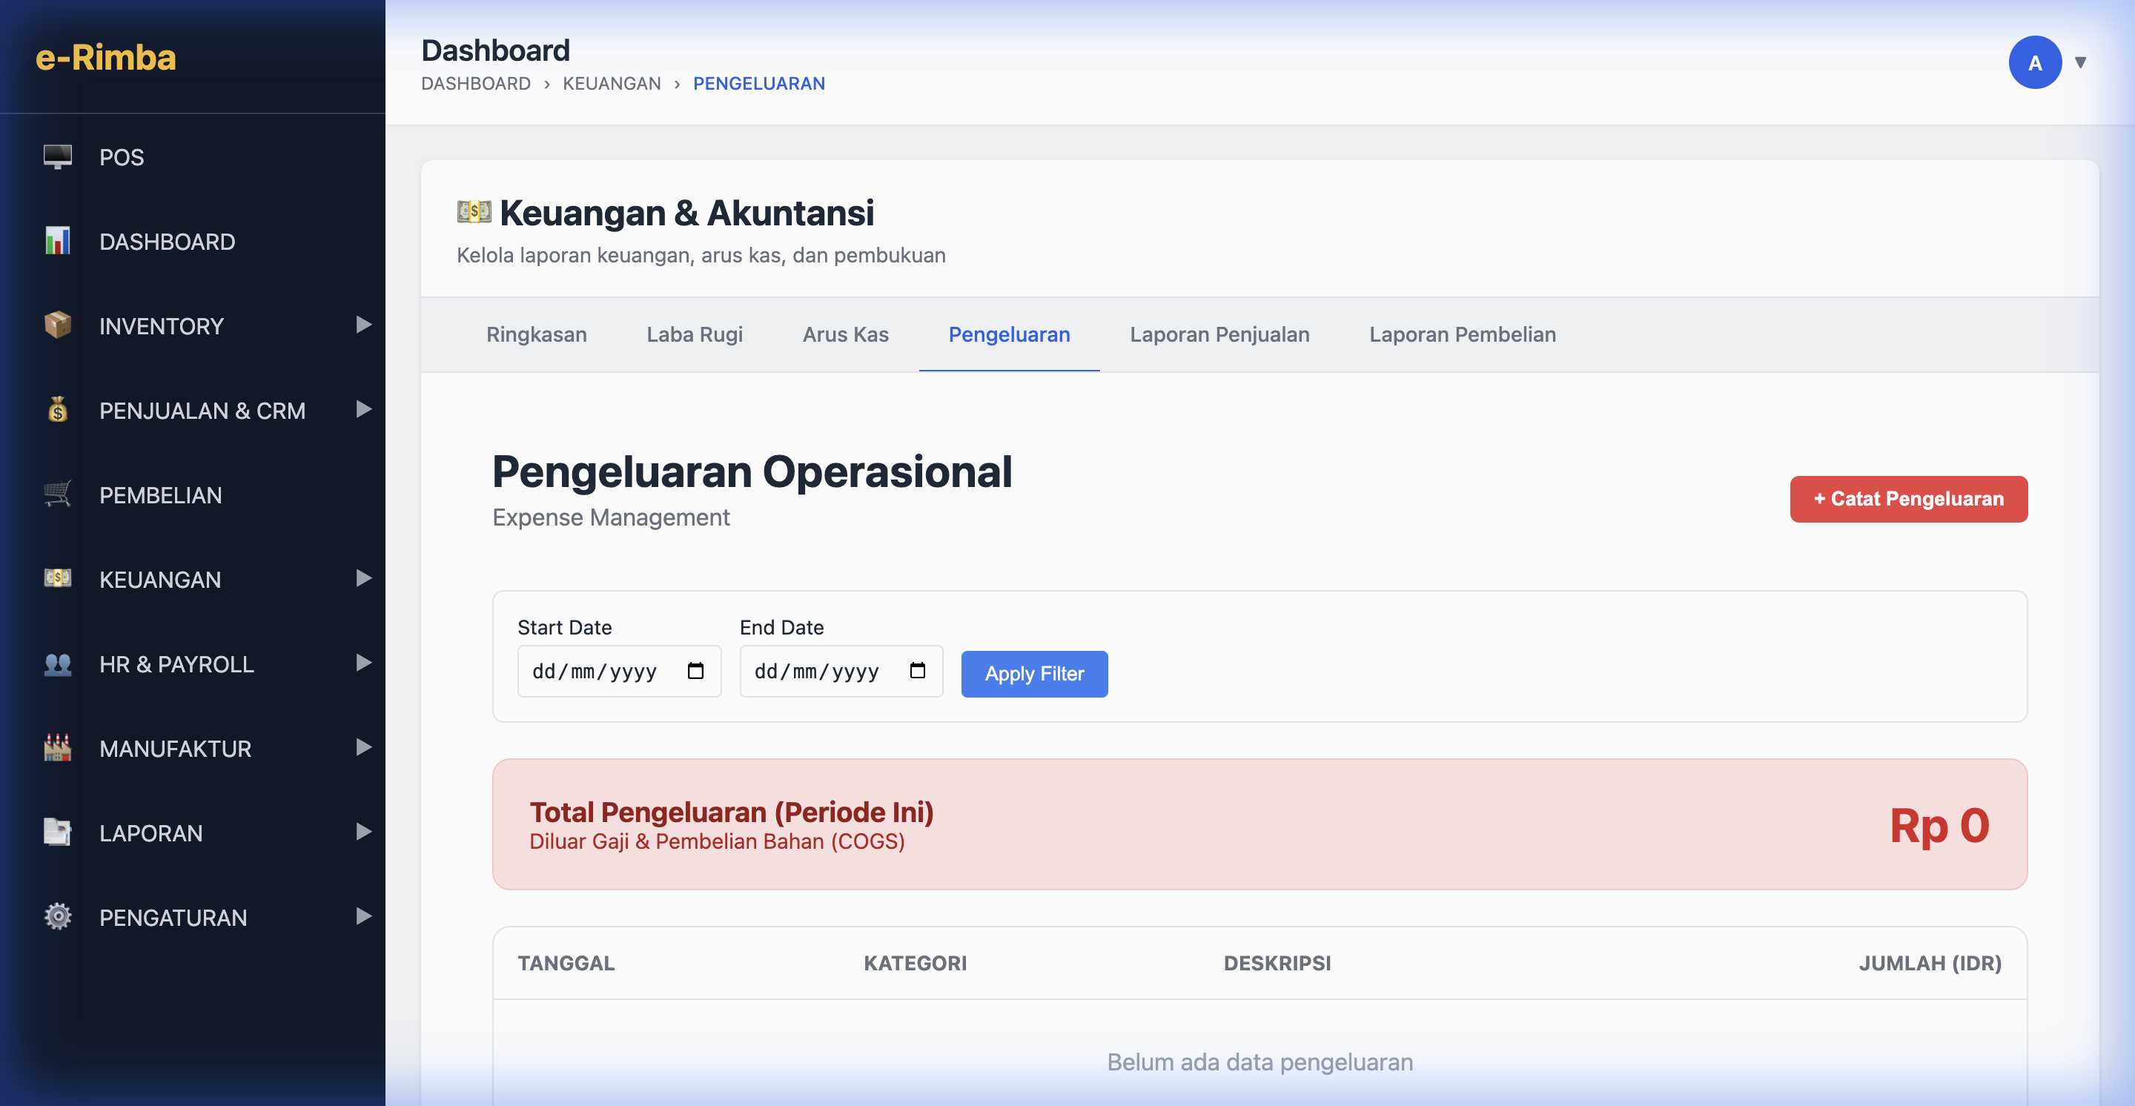The image size is (2135, 1106).
Task: Click the Manufaktur factory icon
Action: coord(57,748)
